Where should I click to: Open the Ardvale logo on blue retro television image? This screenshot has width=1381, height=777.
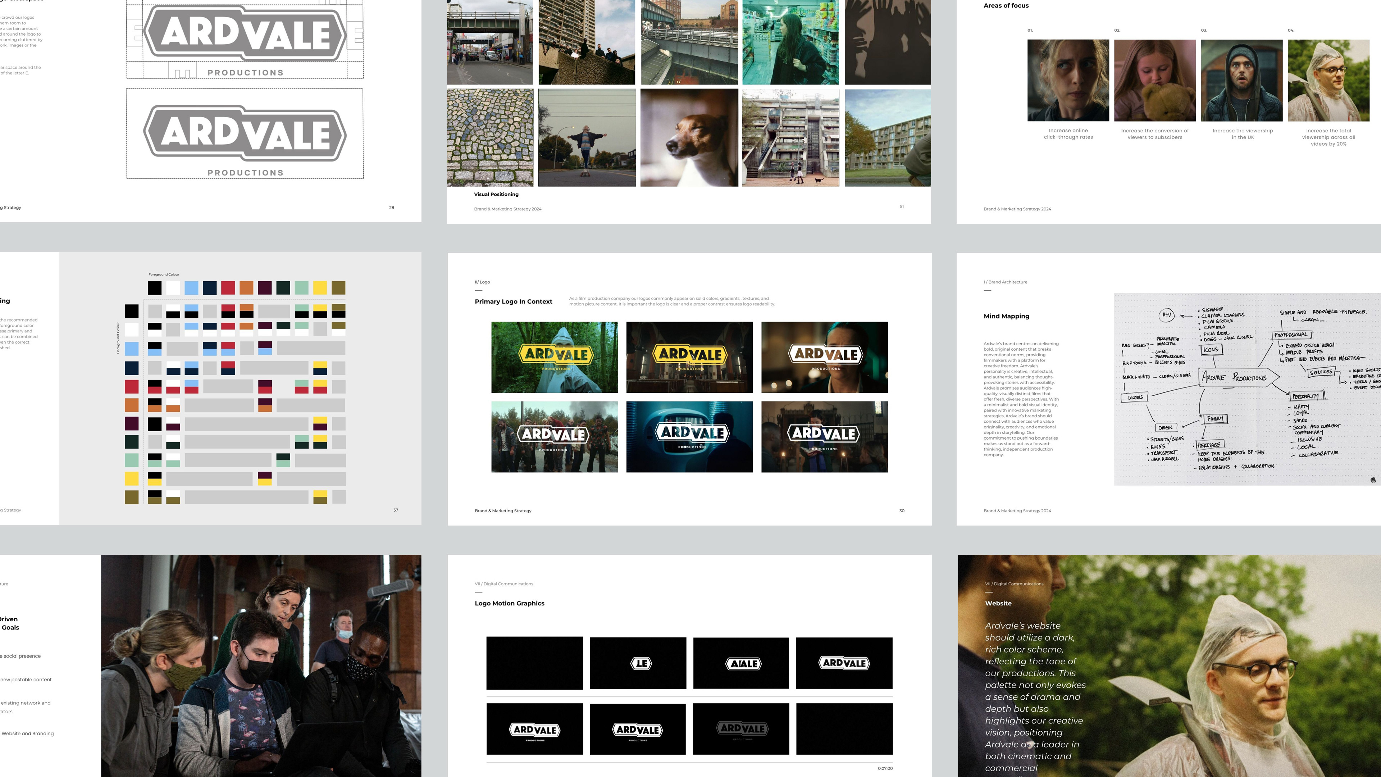(689, 436)
